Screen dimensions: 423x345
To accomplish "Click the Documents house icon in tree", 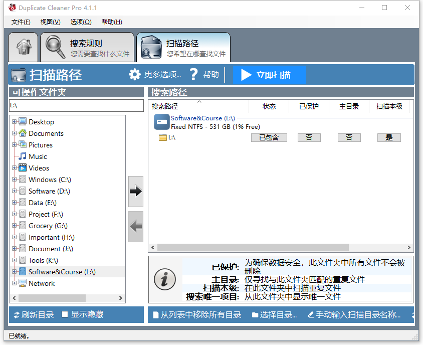I will tap(23, 133).
